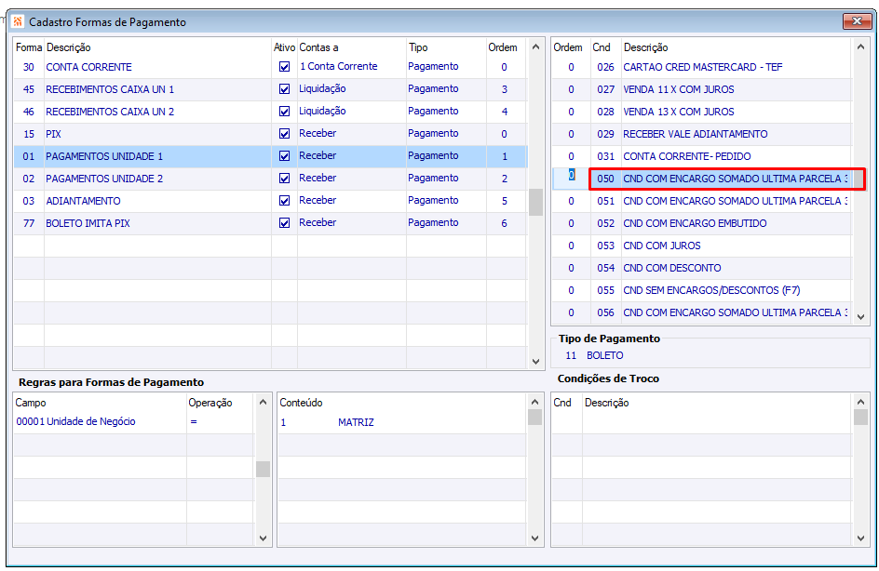Screen dimensions: 879x571
Task: Click the = operation of the rule
Action: tap(194, 421)
